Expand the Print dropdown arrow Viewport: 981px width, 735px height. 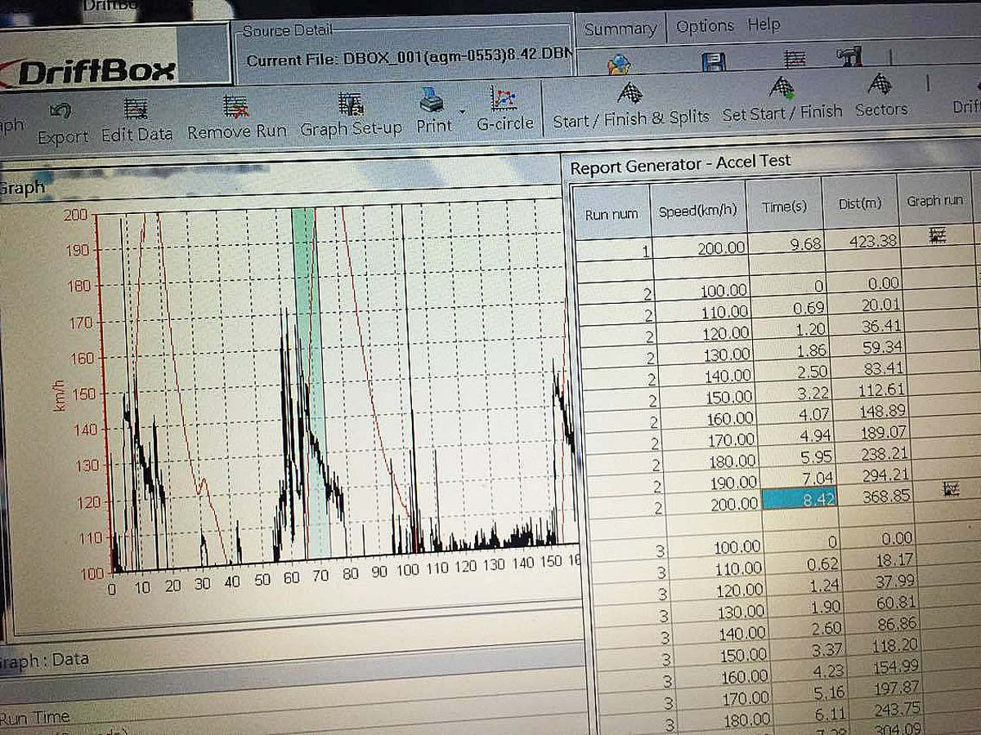coord(463,111)
